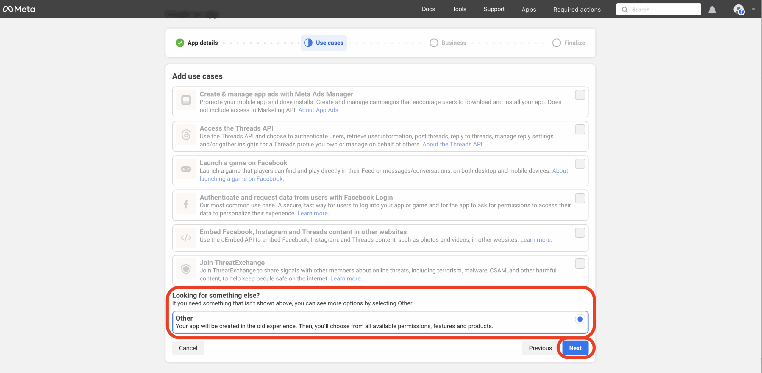Open Required actions
The height and width of the screenshot is (373, 762).
(577, 10)
